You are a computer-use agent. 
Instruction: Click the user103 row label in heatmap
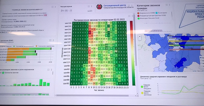tap(68, 33)
